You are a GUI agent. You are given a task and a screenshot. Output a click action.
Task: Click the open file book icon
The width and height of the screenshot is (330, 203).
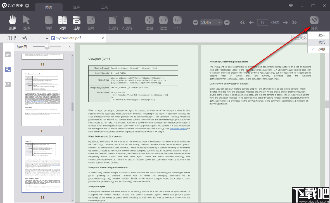click(9, 38)
